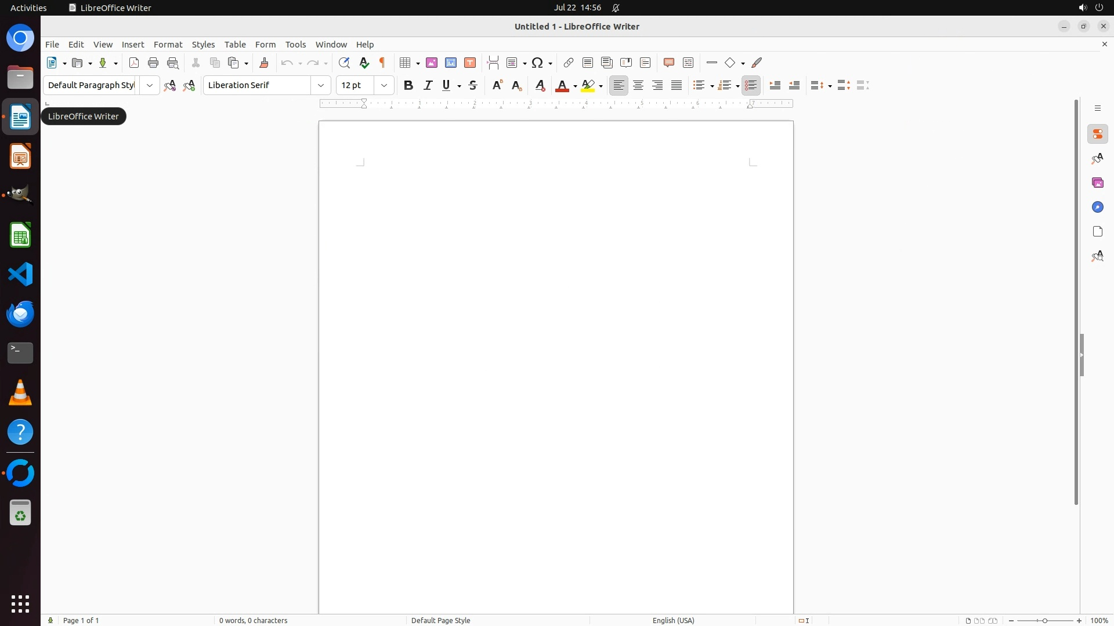
Task: Click the English (USA) language status
Action: click(673, 620)
